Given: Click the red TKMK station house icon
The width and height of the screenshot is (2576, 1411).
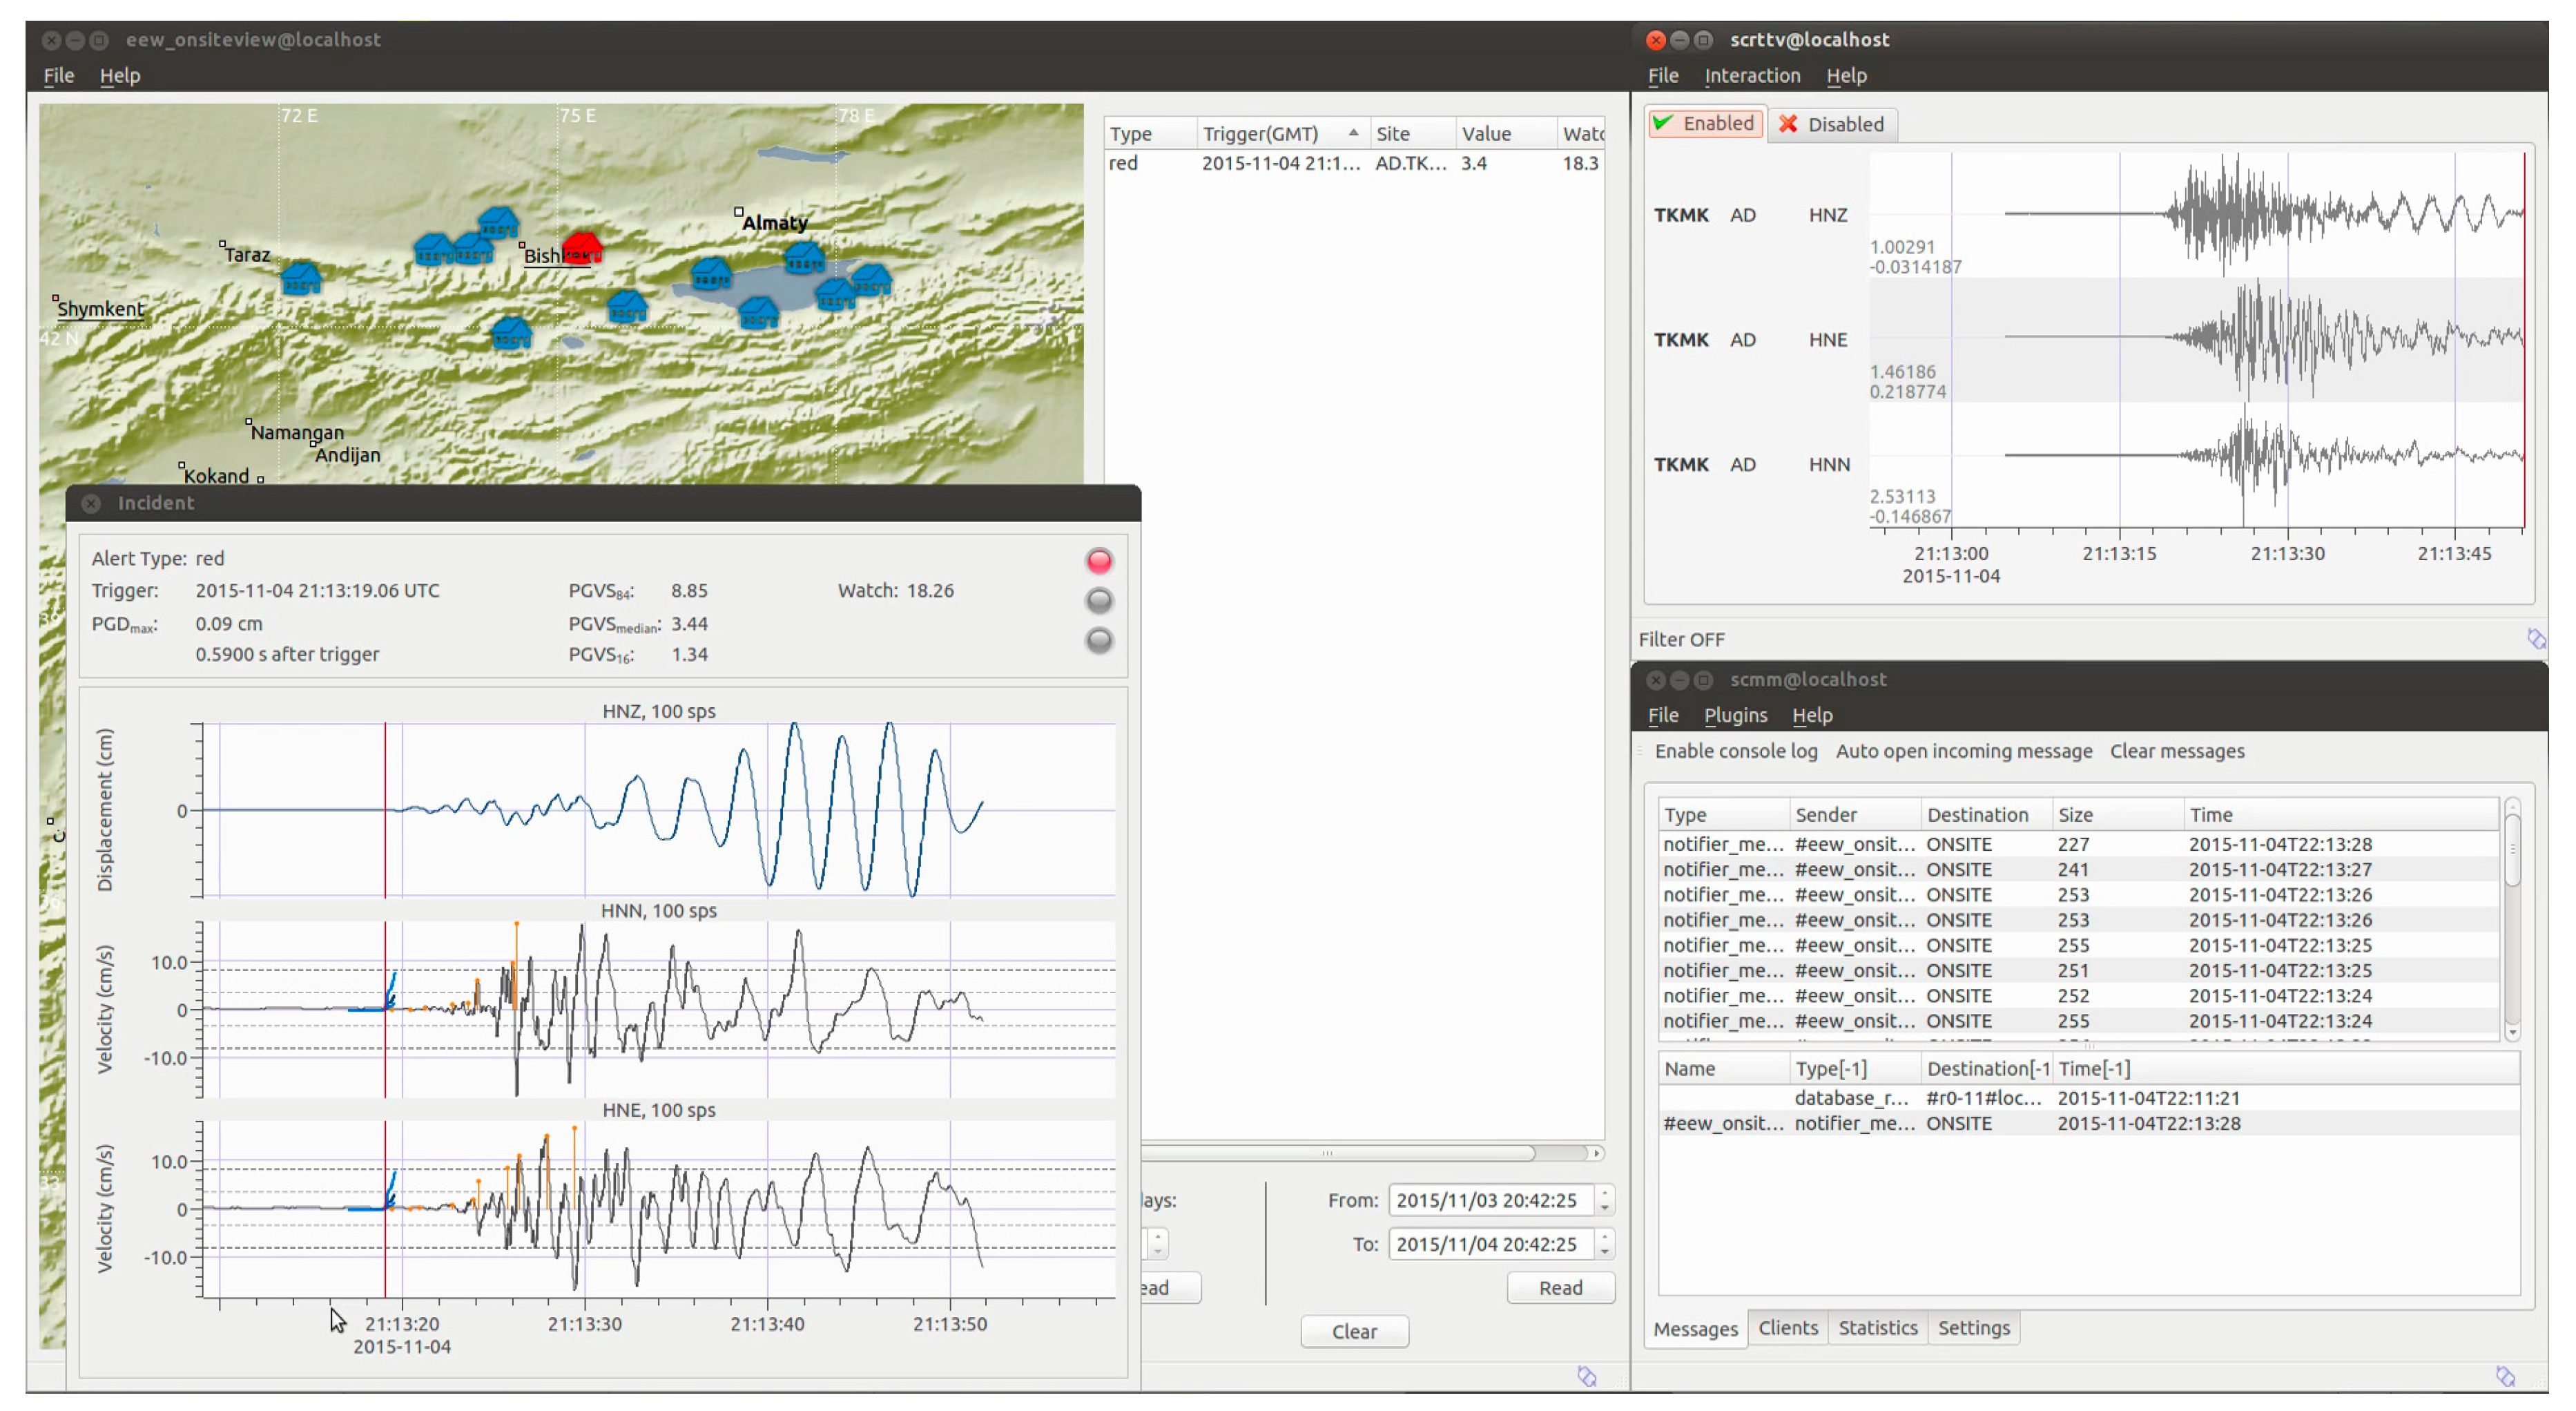Looking at the screenshot, I should point(581,247).
